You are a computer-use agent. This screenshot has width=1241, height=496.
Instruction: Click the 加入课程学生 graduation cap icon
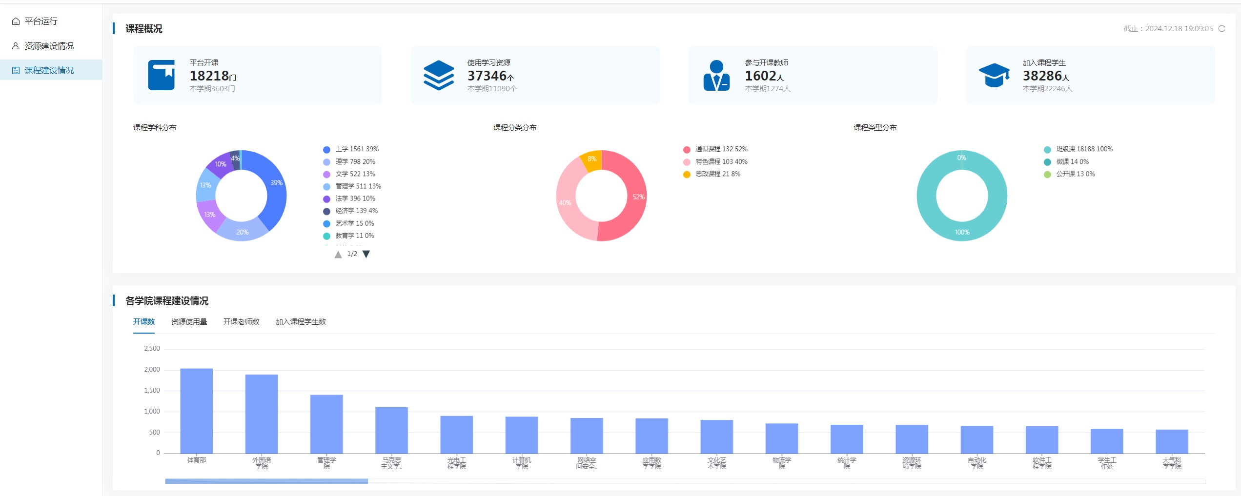[994, 75]
